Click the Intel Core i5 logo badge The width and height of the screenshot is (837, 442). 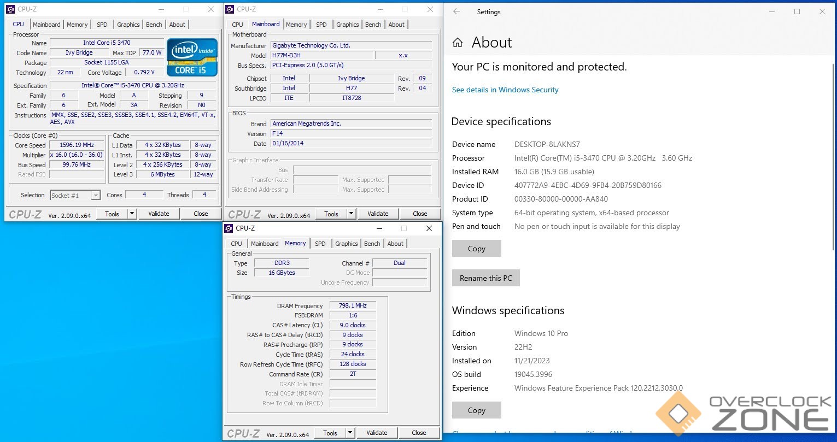192,57
